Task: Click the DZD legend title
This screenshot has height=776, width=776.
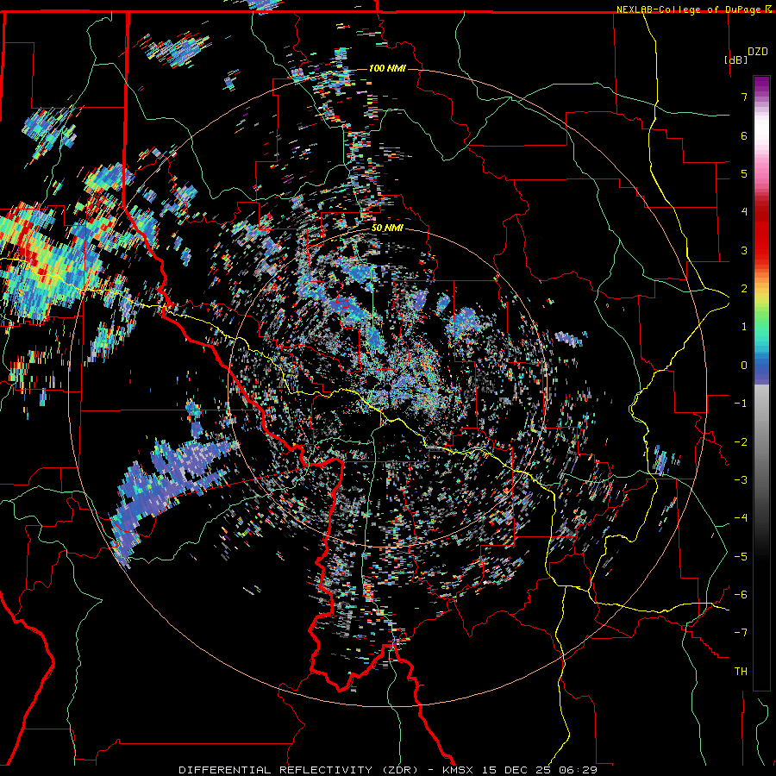Action: [x=757, y=52]
